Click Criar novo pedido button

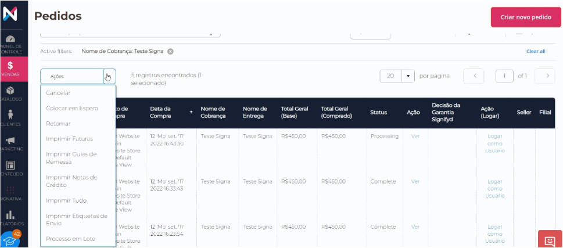[525, 17]
